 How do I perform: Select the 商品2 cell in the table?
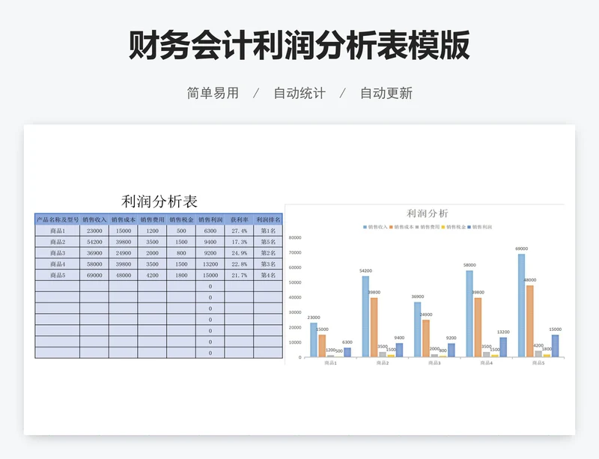coord(58,242)
